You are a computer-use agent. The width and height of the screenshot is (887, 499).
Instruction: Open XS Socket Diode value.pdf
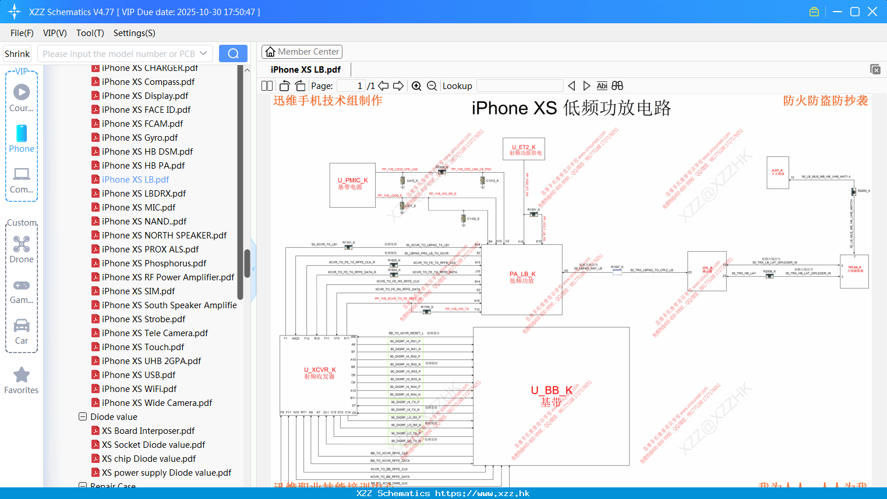(x=153, y=444)
